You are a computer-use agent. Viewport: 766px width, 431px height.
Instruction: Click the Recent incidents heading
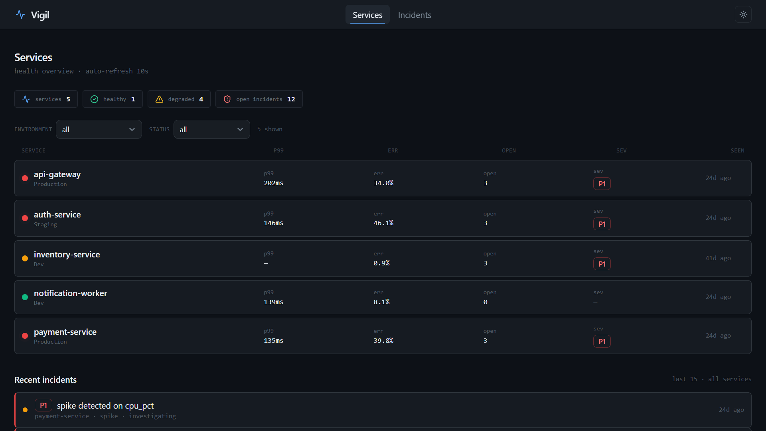[x=45, y=380]
